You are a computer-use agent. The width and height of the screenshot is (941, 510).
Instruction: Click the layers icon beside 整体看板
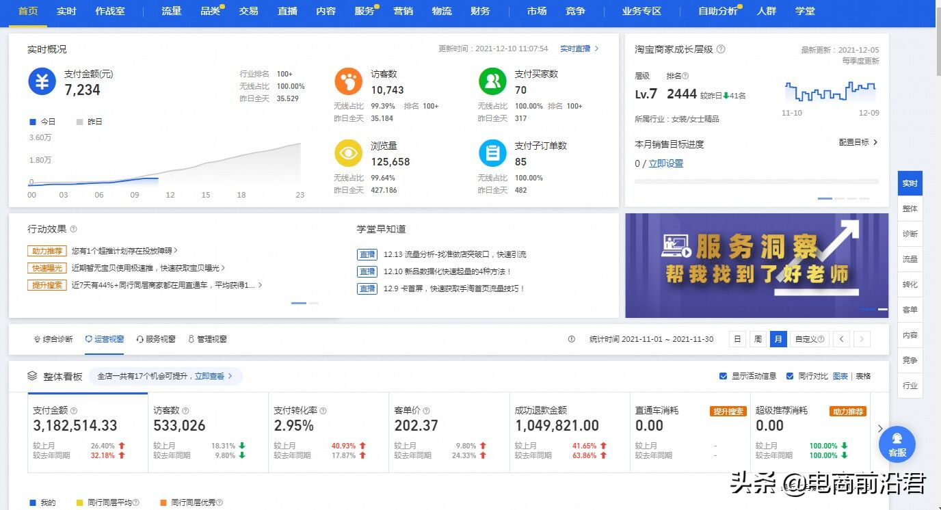(x=32, y=376)
